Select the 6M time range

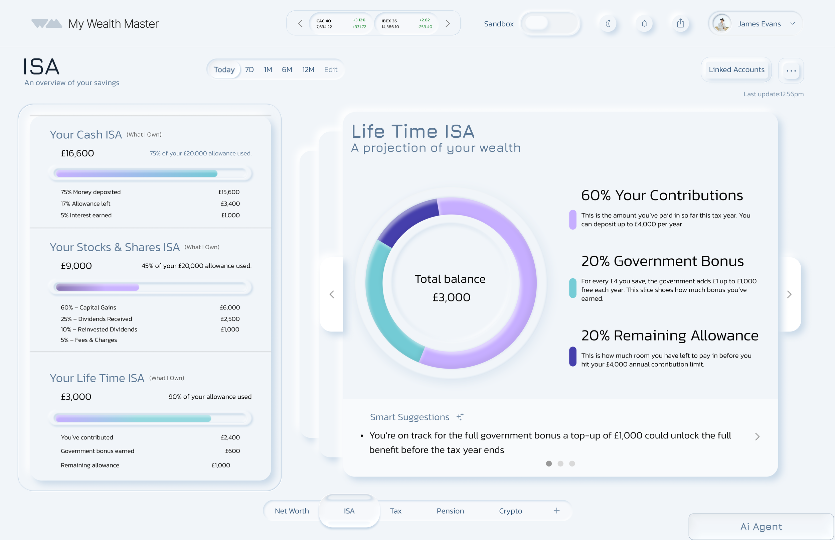point(287,70)
